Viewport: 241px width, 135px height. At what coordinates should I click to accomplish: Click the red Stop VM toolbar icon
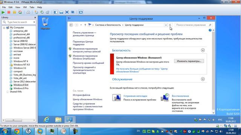(9, 12)
